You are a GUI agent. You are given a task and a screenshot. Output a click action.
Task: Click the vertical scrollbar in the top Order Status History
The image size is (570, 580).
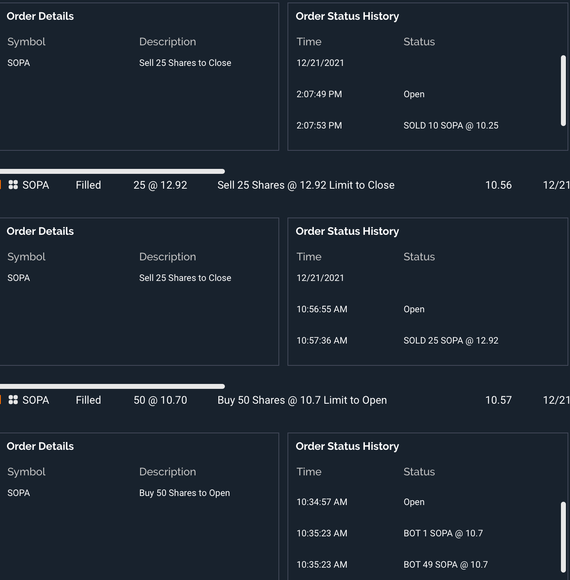[x=563, y=91]
